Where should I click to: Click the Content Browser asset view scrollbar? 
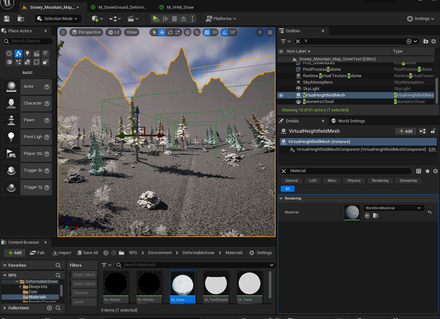(x=270, y=285)
